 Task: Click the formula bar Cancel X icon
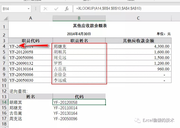[45, 9]
